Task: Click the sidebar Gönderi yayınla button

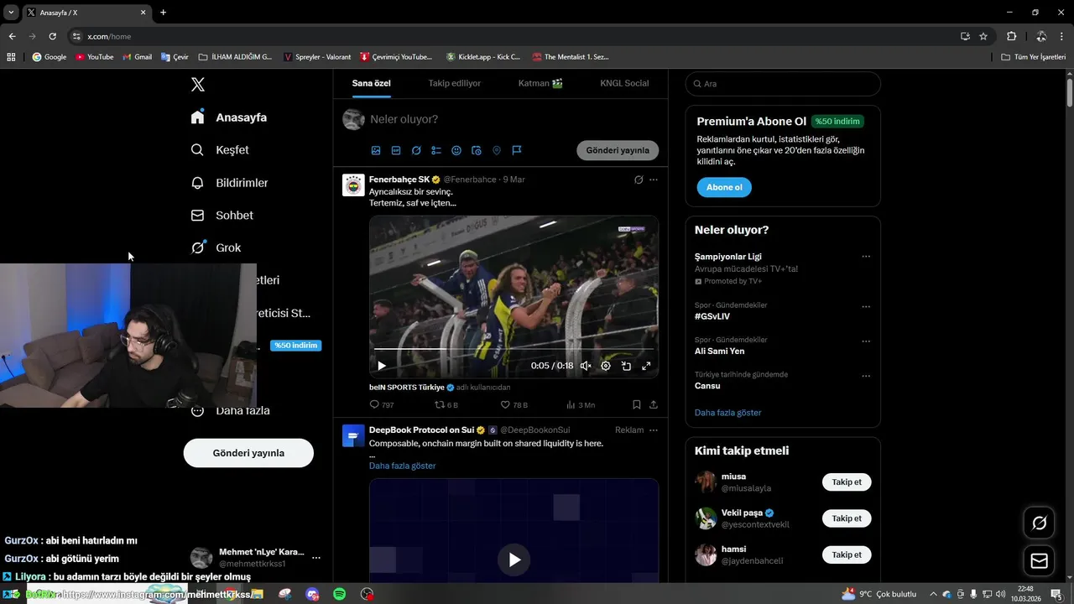Action: (248, 453)
